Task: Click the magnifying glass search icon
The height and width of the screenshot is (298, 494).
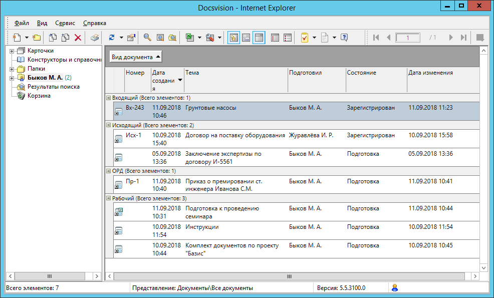Action: click(x=147, y=38)
